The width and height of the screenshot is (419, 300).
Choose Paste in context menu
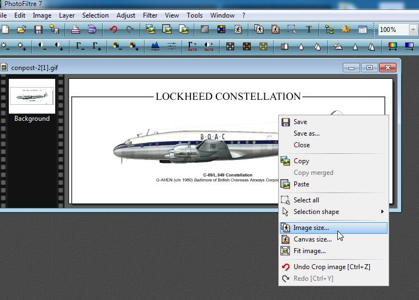point(333,184)
